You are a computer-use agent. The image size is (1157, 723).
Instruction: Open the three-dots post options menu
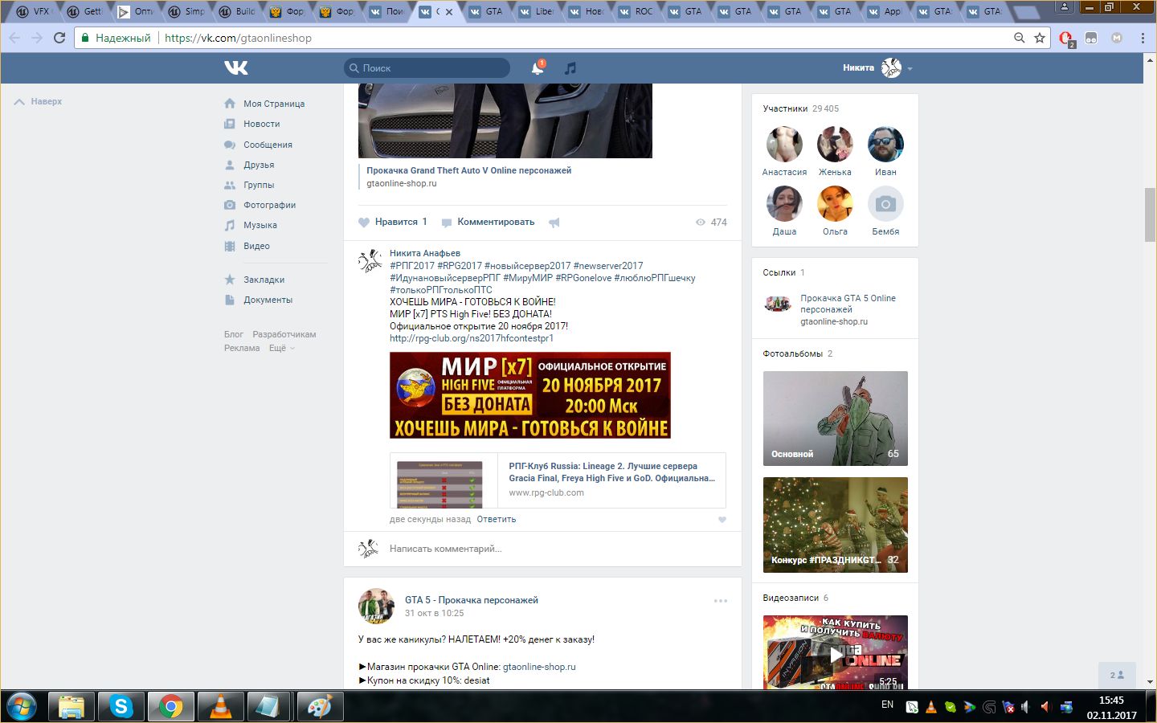click(x=721, y=601)
